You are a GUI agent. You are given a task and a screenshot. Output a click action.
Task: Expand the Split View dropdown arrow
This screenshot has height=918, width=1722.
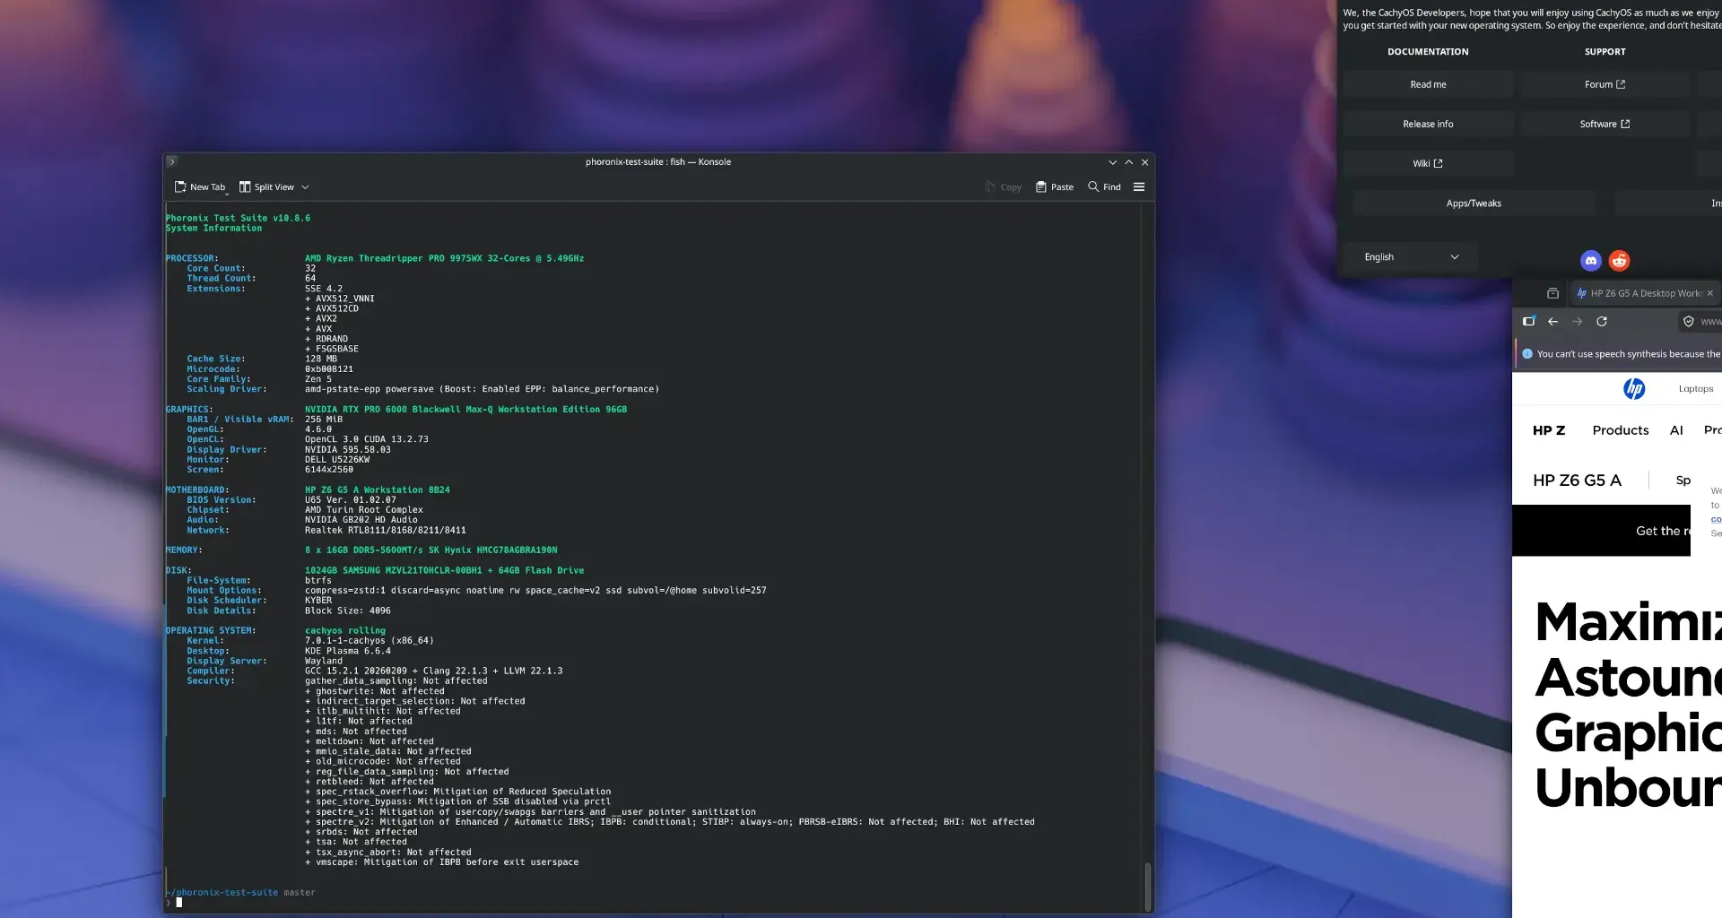304,186
